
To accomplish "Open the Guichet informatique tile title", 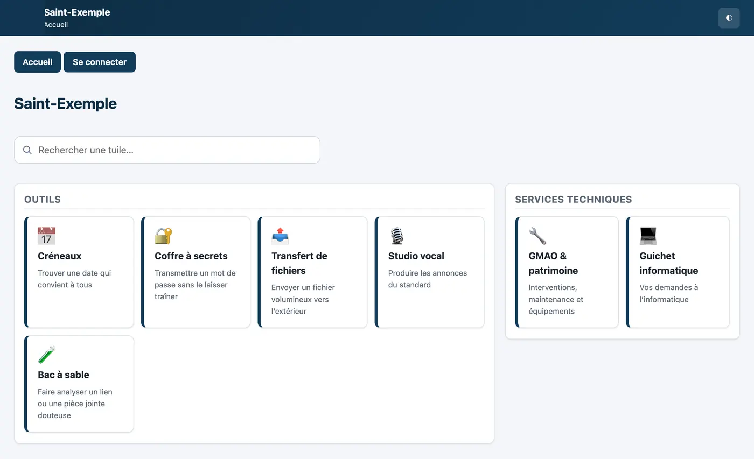I will click(x=669, y=263).
